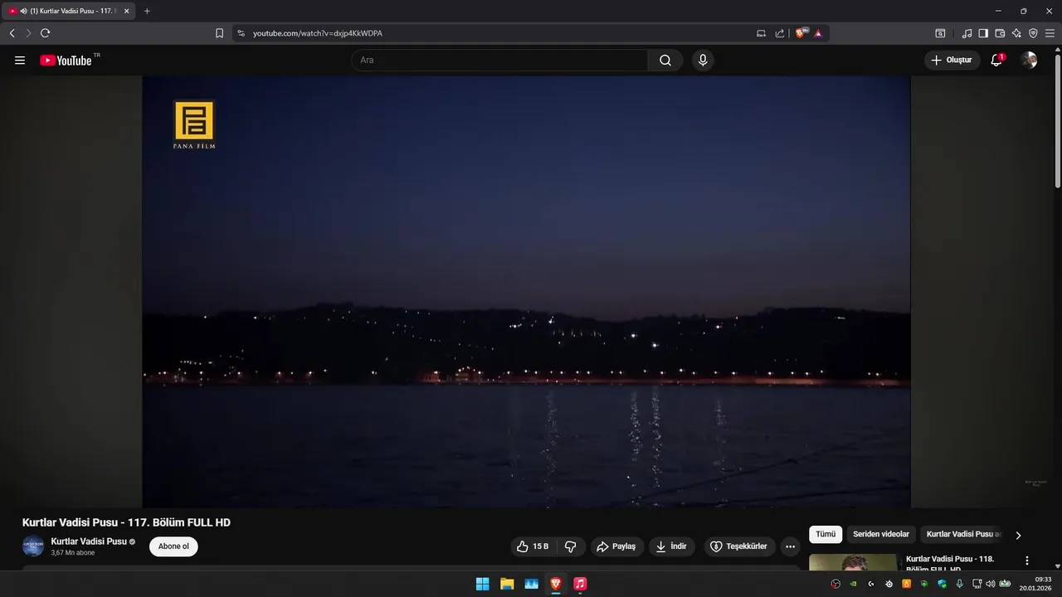Open more actions three-dot menu
This screenshot has height=597, width=1062.
point(790,546)
